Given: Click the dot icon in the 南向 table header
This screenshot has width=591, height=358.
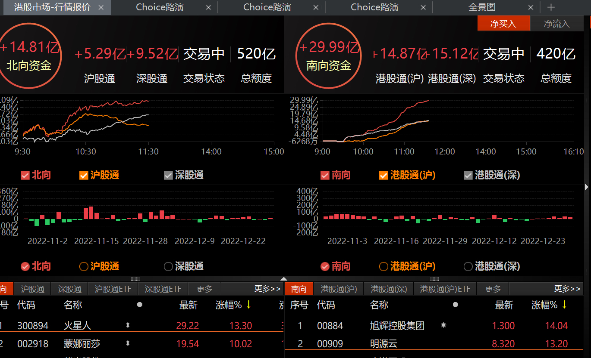Looking at the screenshot, I should pos(455,304).
